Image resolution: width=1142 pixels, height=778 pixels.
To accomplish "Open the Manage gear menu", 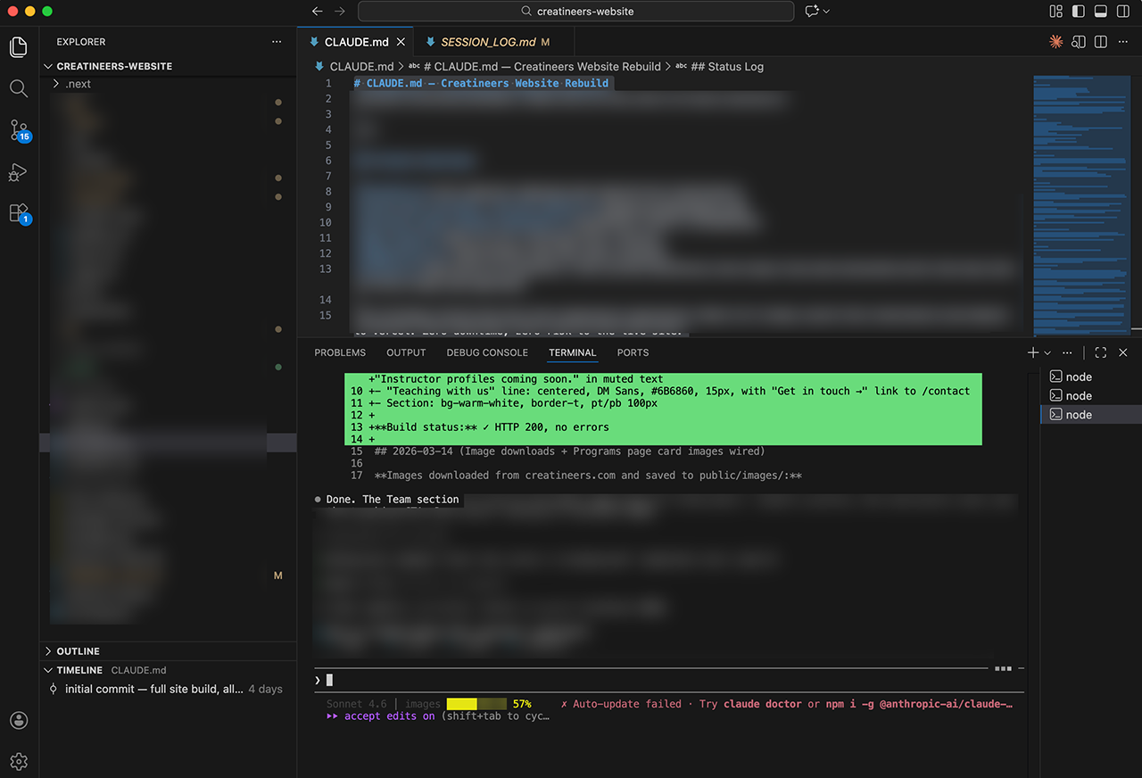I will (19, 762).
